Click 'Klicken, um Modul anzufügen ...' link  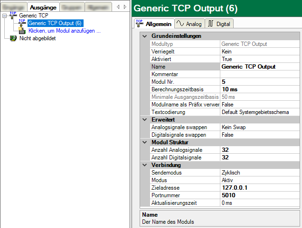65,31
